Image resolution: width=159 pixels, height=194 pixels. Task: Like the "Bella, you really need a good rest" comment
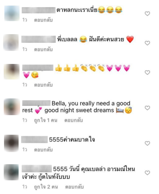(147, 108)
